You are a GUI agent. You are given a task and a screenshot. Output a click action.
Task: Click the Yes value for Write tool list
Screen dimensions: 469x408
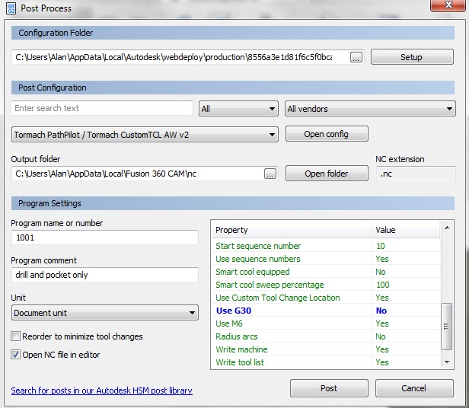[382, 362]
